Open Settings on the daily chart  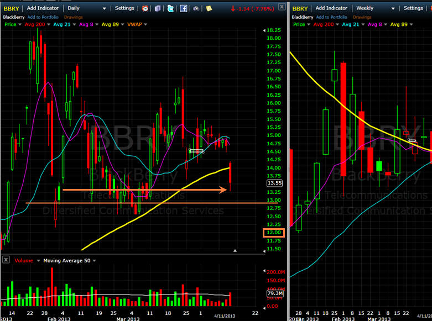tap(124, 8)
